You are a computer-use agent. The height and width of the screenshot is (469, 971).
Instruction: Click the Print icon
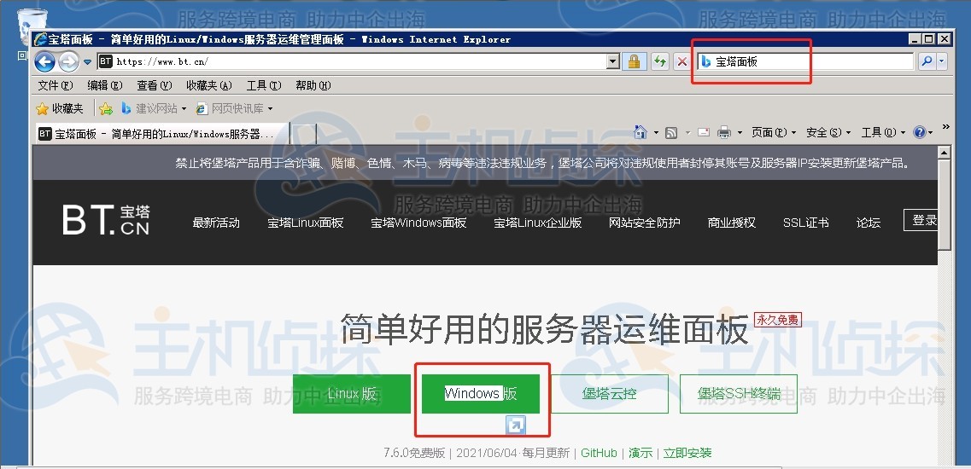[x=723, y=132]
